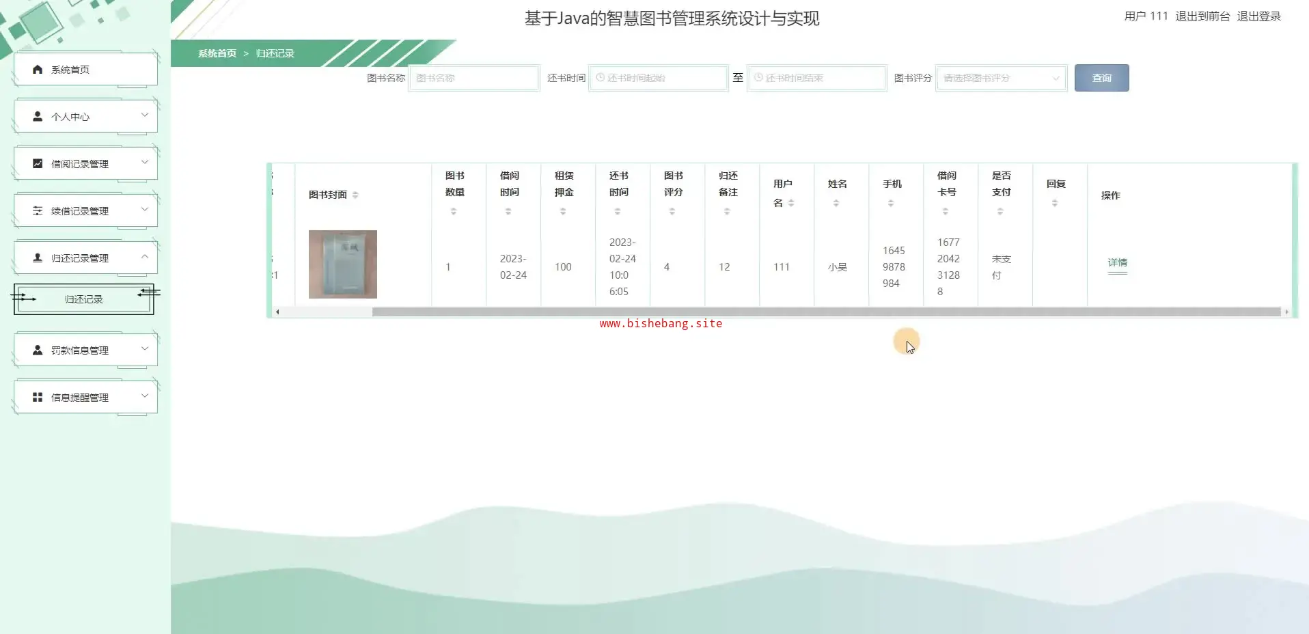This screenshot has height=634, width=1309.
Task: Click the 用户 111 account label
Action: click(x=1146, y=16)
